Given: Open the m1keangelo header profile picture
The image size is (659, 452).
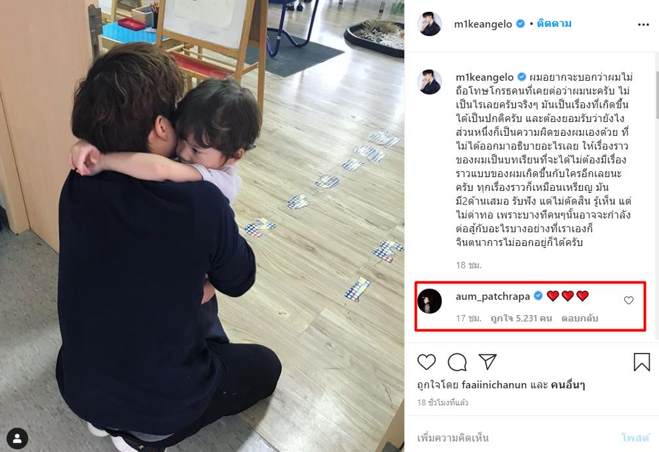Looking at the screenshot, I should click(x=429, y=24).
